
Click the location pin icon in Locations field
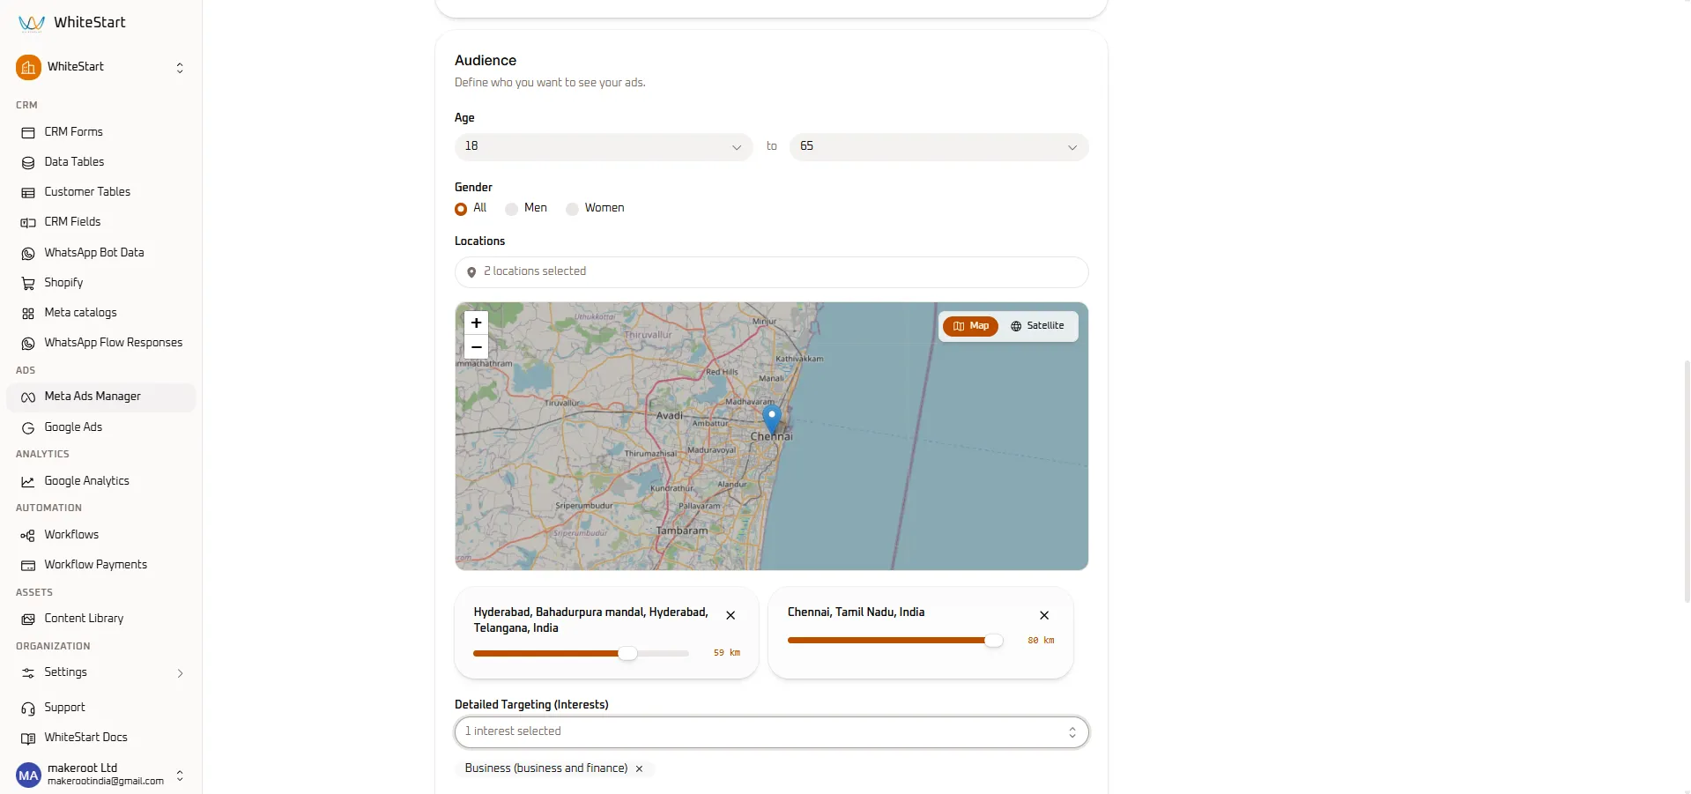(x=471, y=272)
